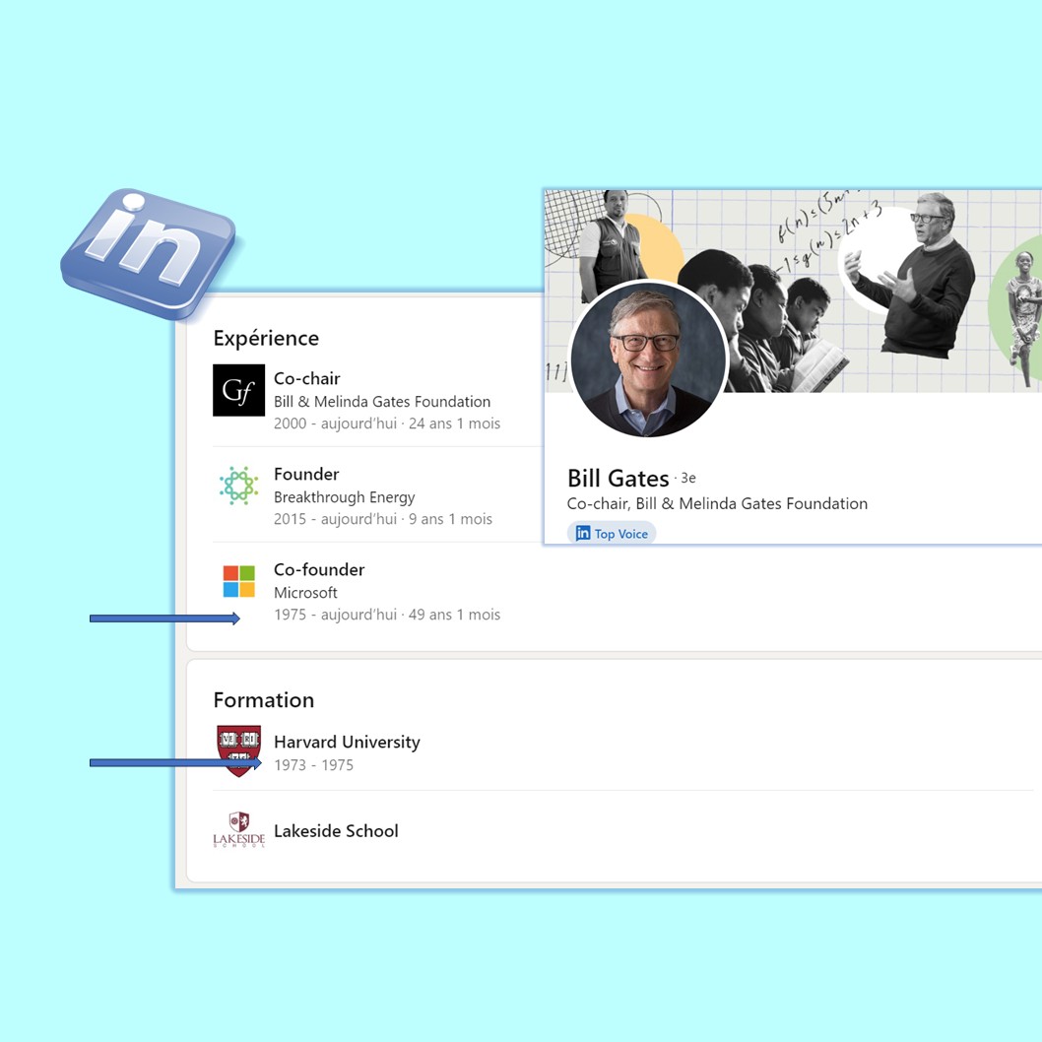Open the Lakeside School education entry
The width and height of the screenshot is (1042, 1042).
point(336,830)
